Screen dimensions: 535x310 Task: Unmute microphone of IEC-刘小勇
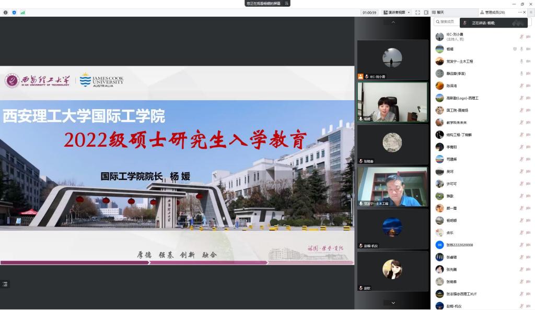tap(521, 37)
